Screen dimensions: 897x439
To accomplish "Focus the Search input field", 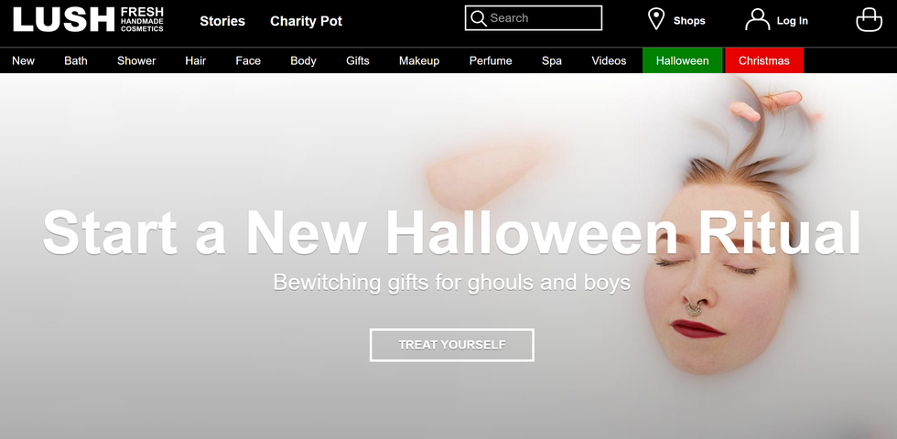I will (x=533, y=18).
